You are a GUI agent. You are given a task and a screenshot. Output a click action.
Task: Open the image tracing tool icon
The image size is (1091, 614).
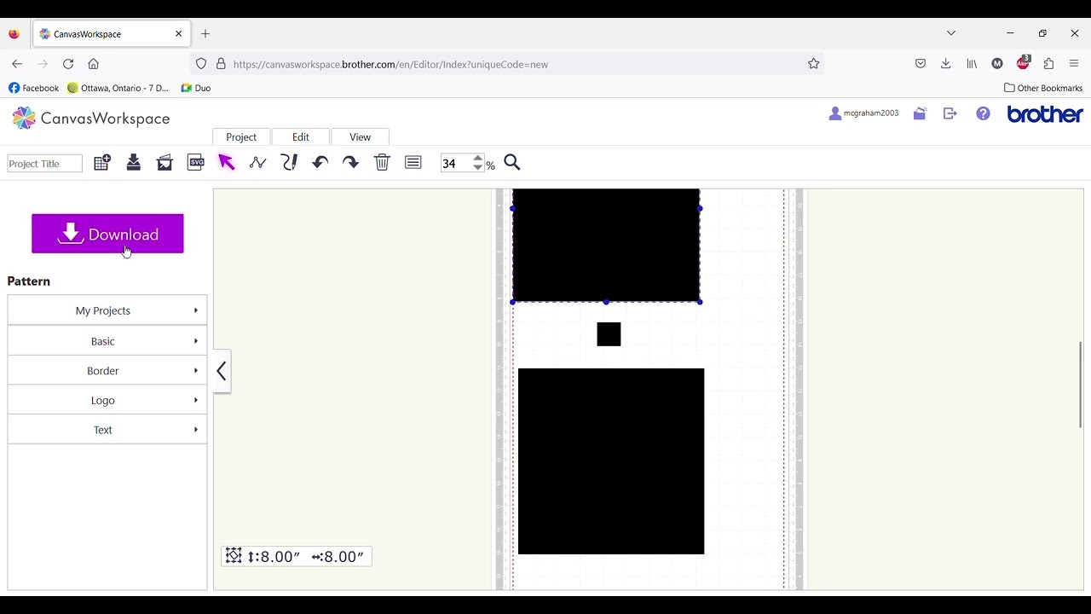coord(165,163)
